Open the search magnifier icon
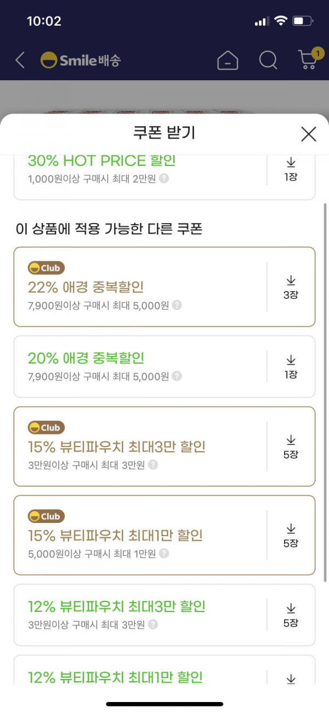The image size is (329, 713). [268, 60]
